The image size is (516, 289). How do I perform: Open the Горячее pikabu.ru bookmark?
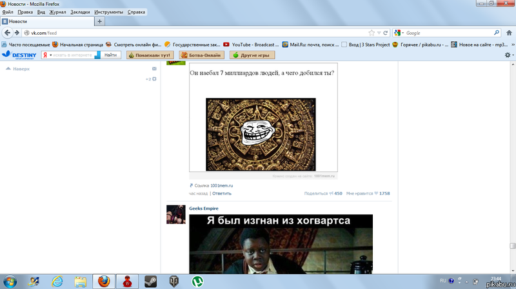click(421, 44)
